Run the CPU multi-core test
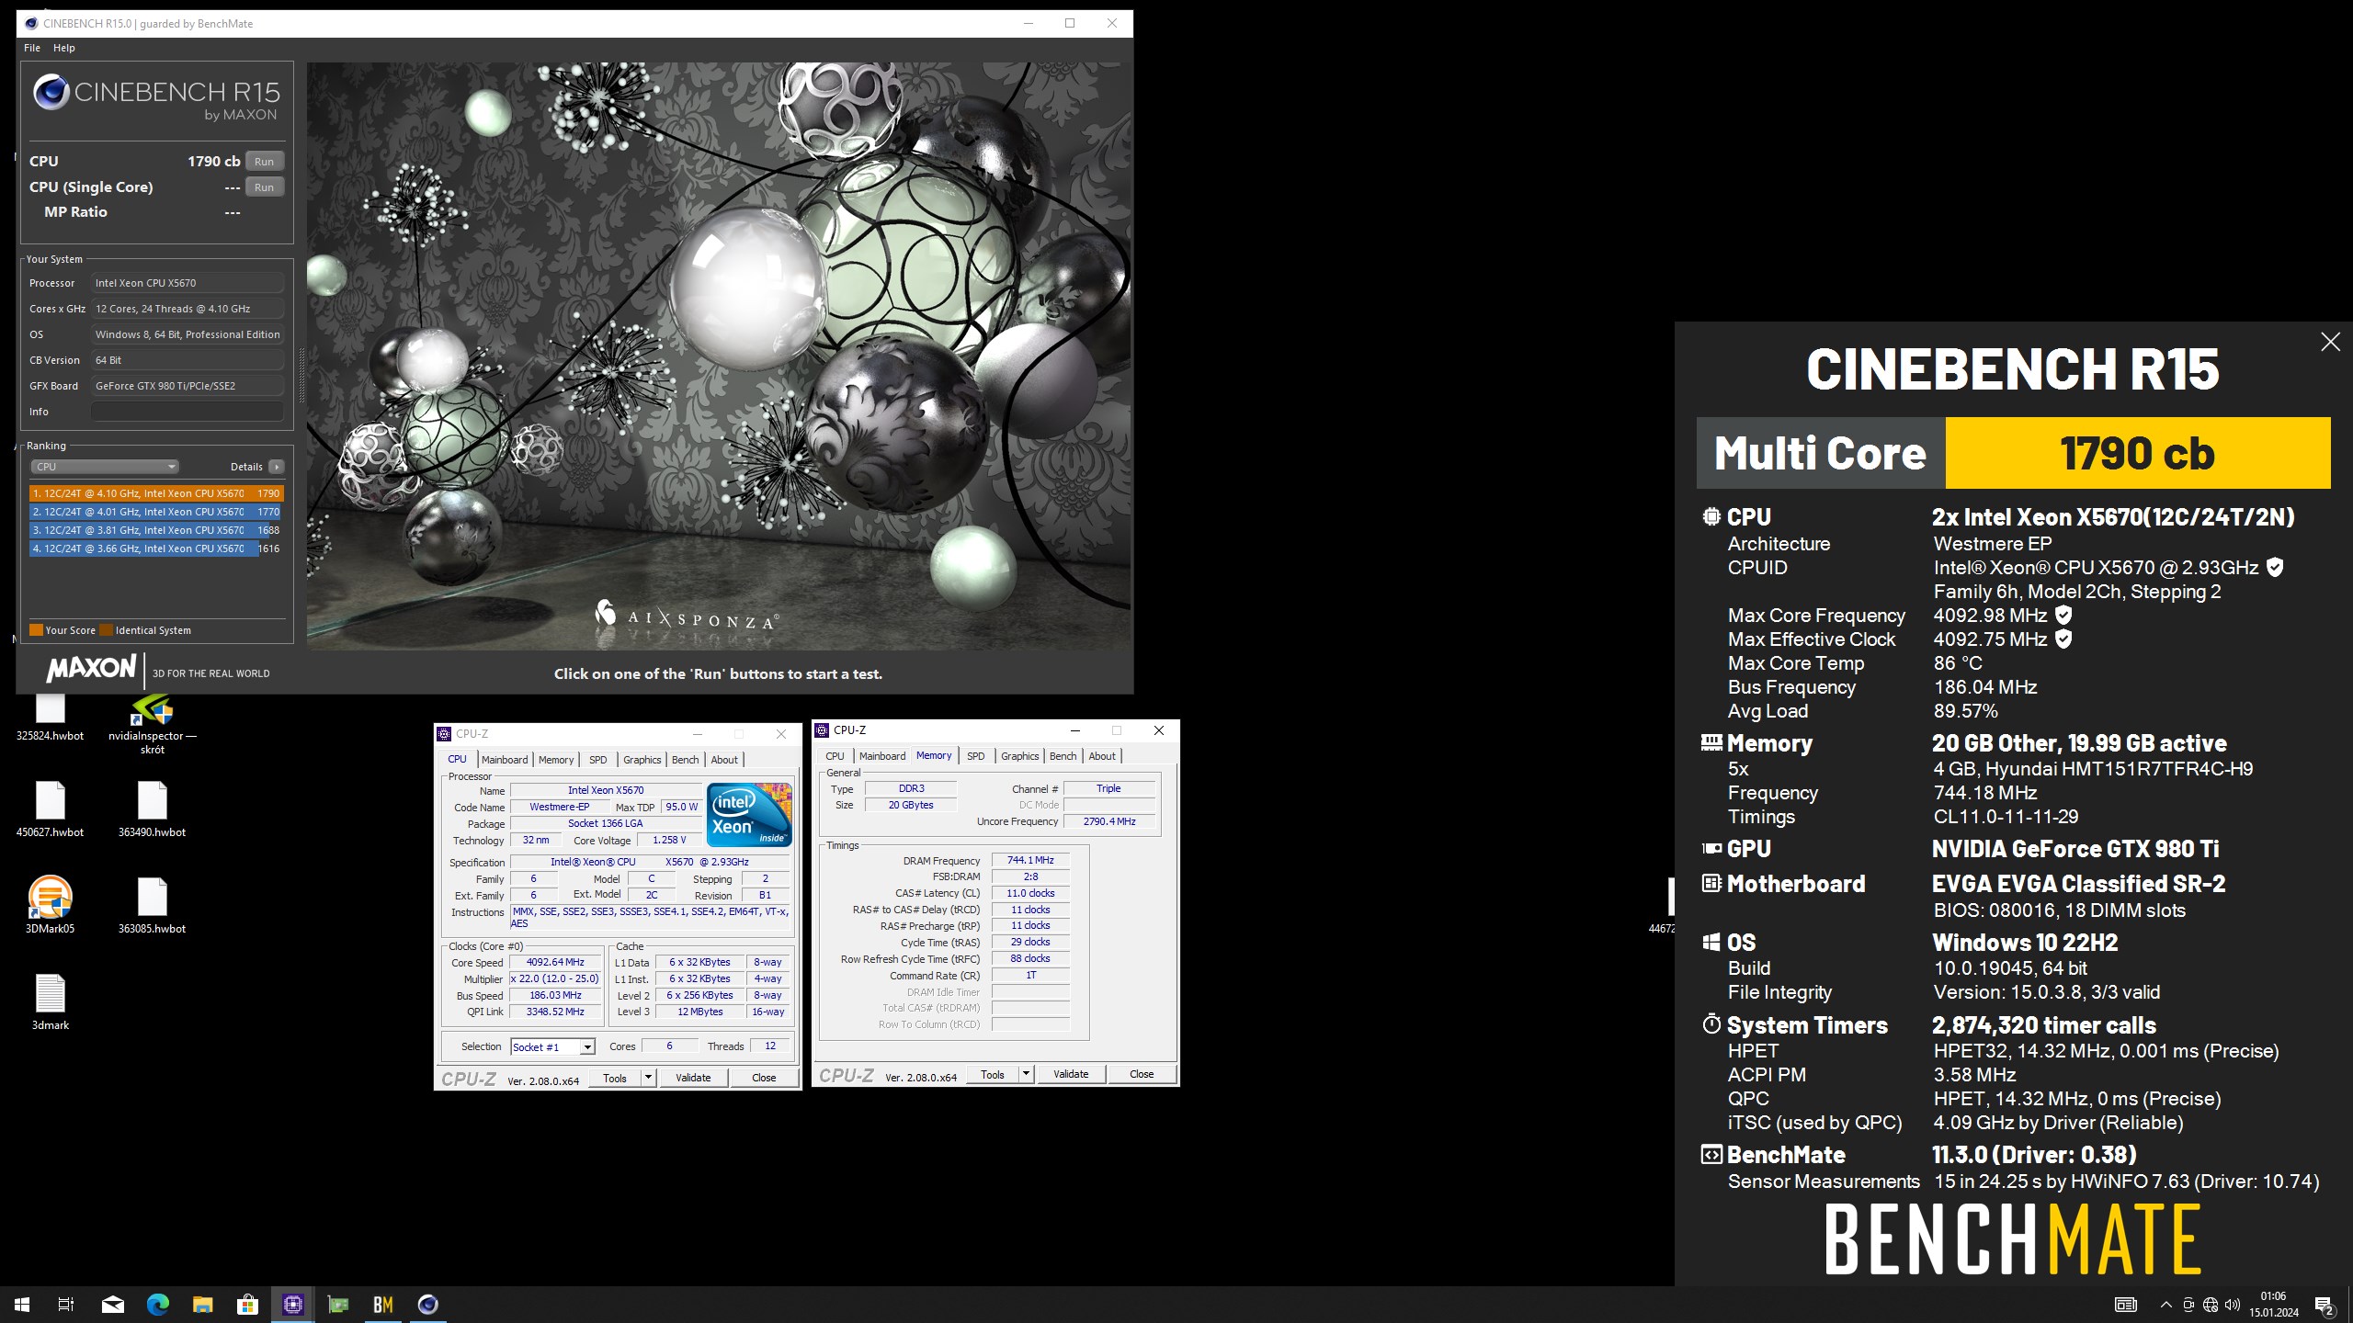This screenshot has height=1323, width=2353. [x=265, y=161]
